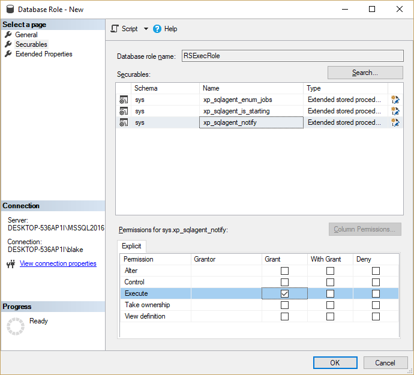Click the Database role name field
Viewport: 414px width, 375px height.
pyautogui.click(x=291, y=56)
